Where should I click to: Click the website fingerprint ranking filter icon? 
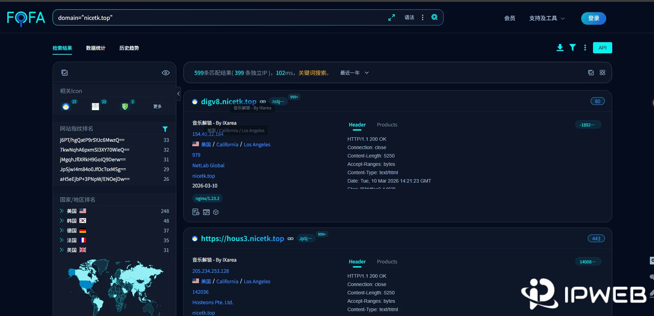165,129
